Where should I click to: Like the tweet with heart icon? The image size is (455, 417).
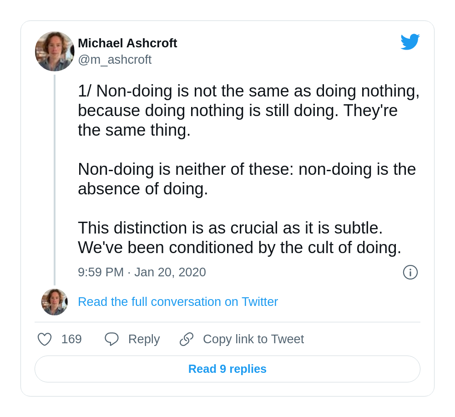pyautogui.click(x=45, y=339)
